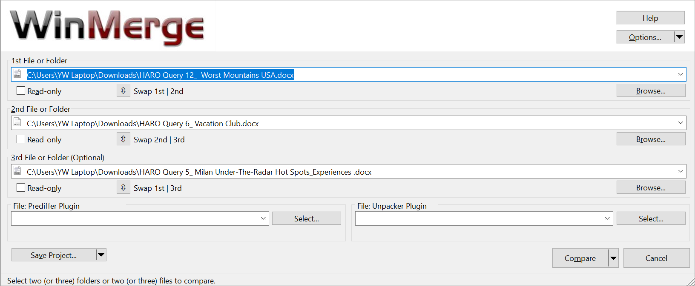The height and width of the screenshot is (286, 695).
Task: Expand the Unpacker Plugin dropdown
Action: pos(607,218)
